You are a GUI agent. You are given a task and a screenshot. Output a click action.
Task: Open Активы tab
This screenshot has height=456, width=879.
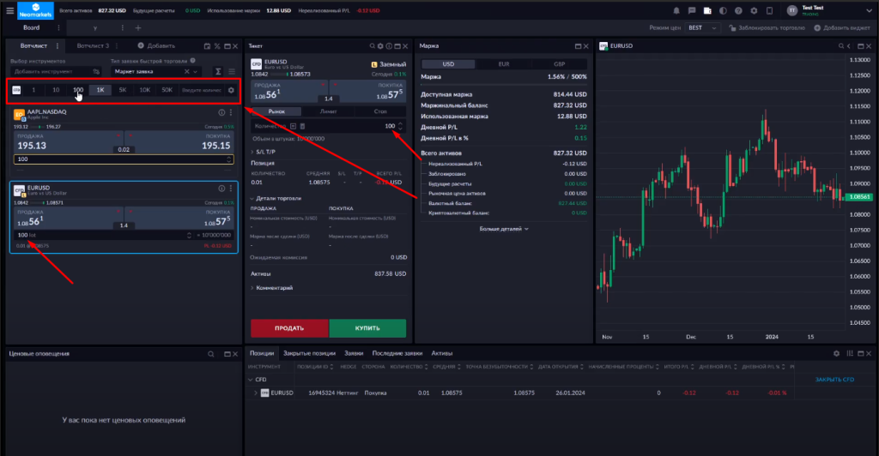442,354
